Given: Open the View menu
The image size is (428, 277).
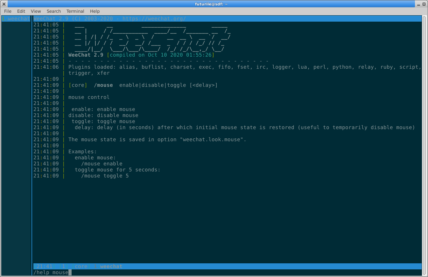Looking at the screenshot, I should coord(36,11).
